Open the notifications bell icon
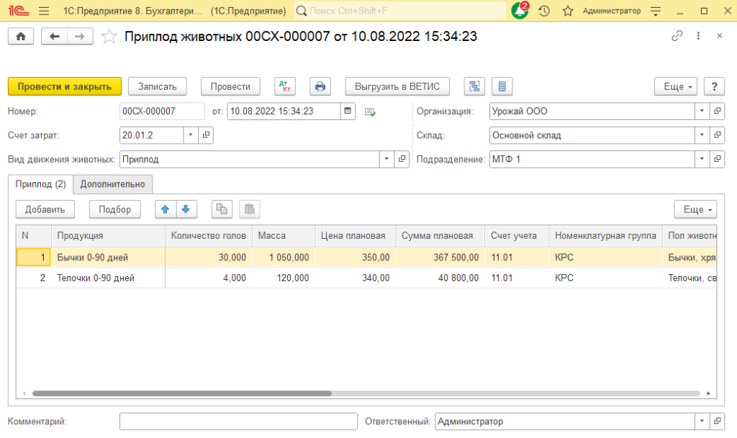Image resolution: width=737 pixels, height=438 pixels. point(519,11)
